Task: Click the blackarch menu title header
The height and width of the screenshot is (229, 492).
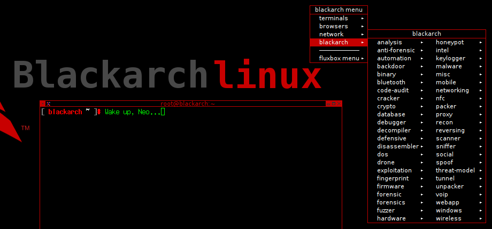Action: [x=339, y=10]
